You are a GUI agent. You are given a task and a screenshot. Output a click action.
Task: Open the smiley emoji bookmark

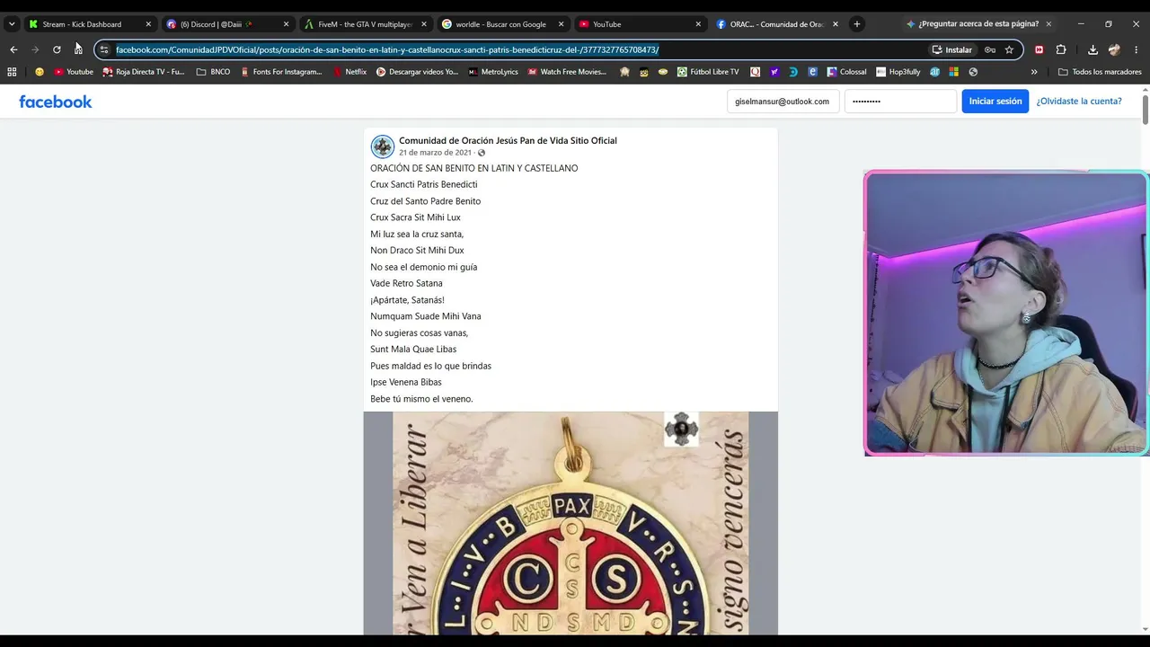pos(40,72)
